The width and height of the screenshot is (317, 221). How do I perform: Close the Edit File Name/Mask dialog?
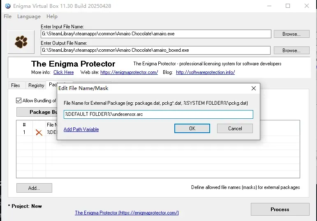pyautogui.click(x=254, y=88)
